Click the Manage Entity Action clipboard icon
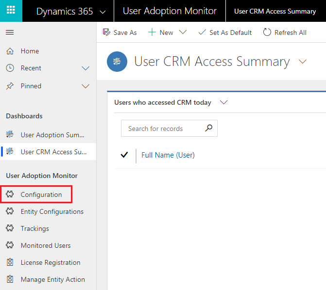This screenshot has width=326, height=290. pyautogui.click(x=10, y=279)
